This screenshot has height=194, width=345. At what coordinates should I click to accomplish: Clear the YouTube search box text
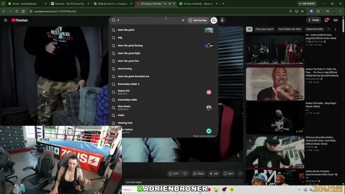pyautogui.click(x=183, y=20)
